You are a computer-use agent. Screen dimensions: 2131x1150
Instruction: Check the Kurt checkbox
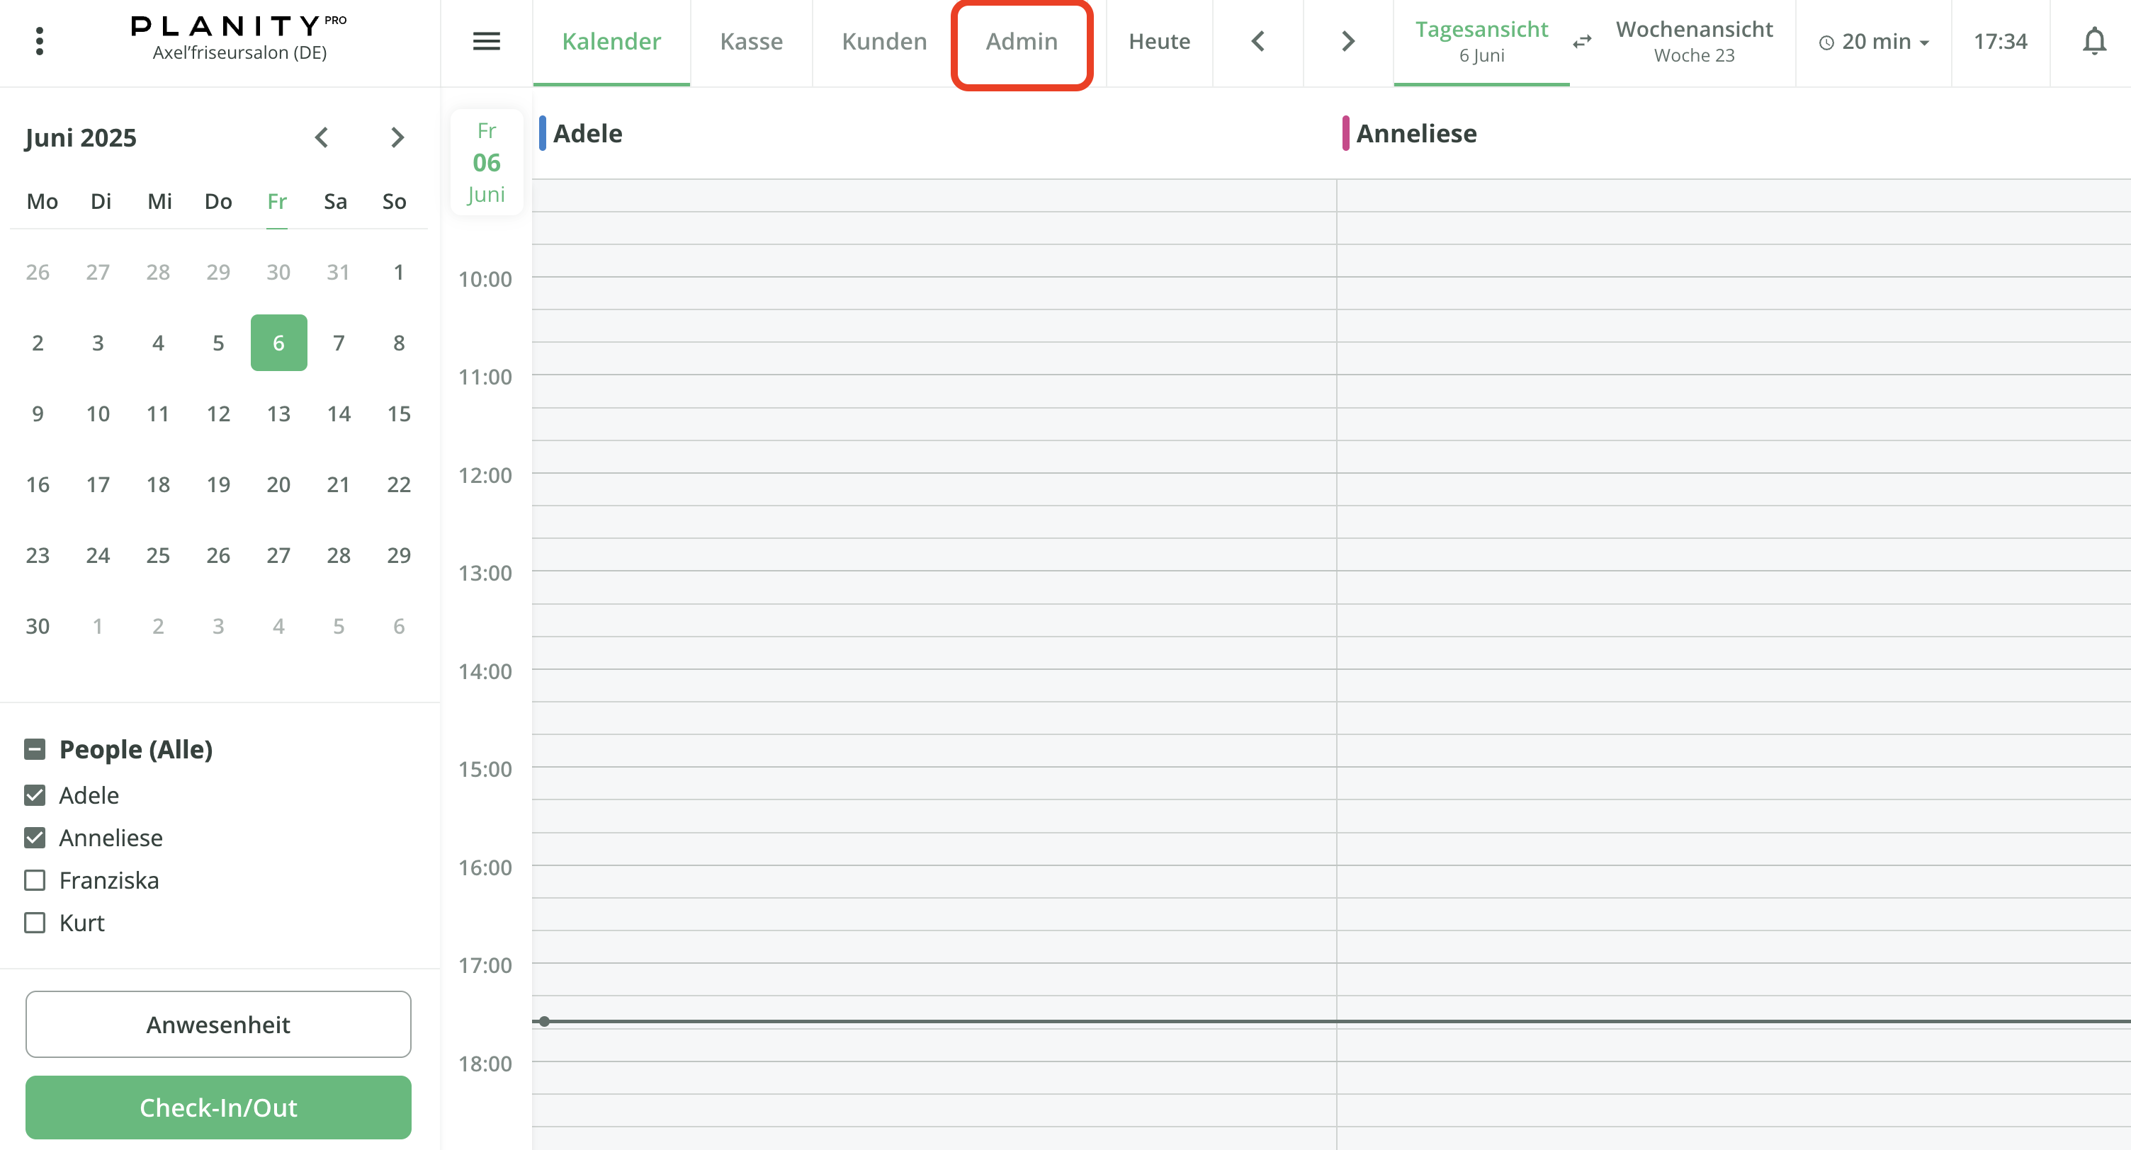click(34, 923)
